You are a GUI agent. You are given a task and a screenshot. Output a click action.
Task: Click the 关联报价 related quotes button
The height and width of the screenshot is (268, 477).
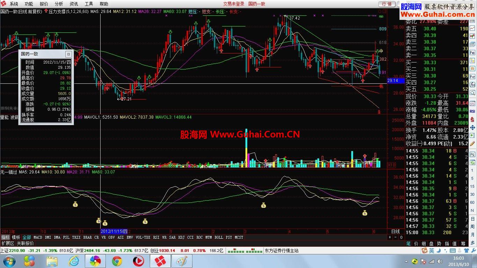pyautogui.click(x=25, y=243)
